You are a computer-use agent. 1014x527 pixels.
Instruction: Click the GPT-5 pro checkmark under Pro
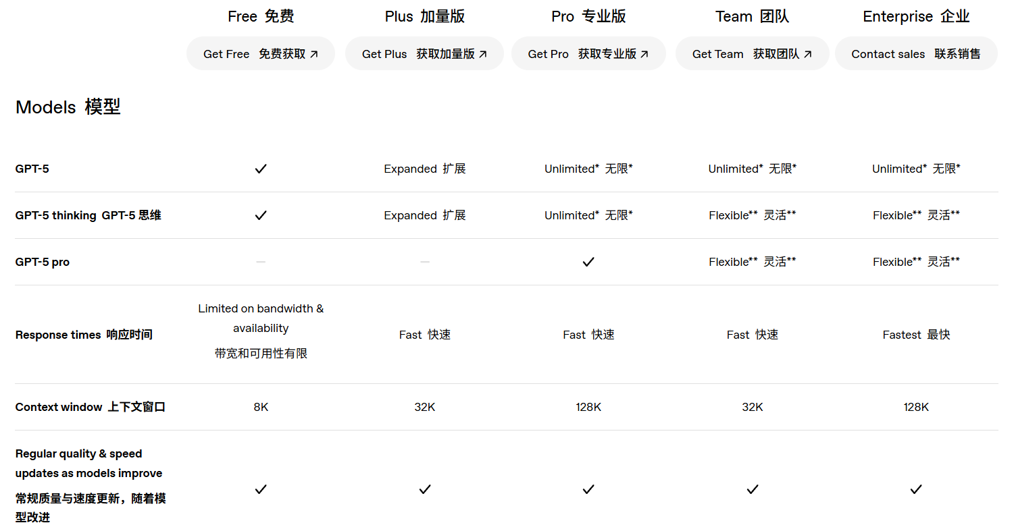click(588, 262)
